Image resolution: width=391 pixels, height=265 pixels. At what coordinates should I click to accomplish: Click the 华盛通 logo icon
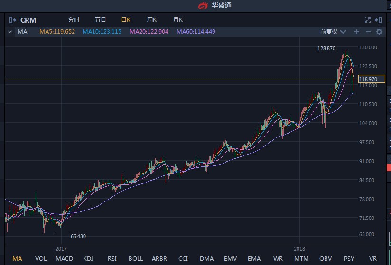click(x=203, y=6)
